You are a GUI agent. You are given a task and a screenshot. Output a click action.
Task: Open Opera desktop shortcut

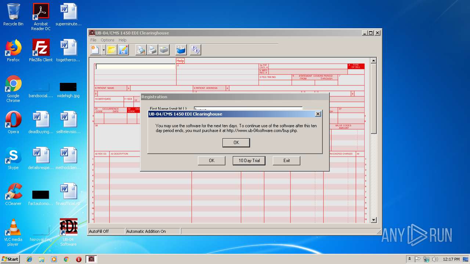coord(13,122)
